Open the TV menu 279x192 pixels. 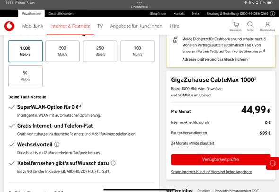[100, 26]
